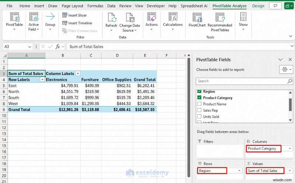
Task: Open the Show group icon
Action: [243, 17]
